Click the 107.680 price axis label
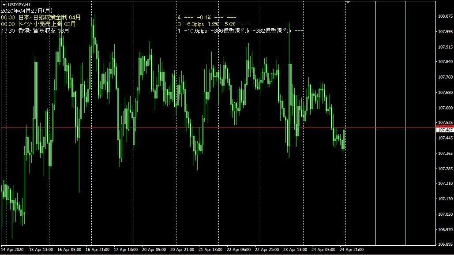The width and height of the screenshot is (454, 255). [x=445, y=93]
